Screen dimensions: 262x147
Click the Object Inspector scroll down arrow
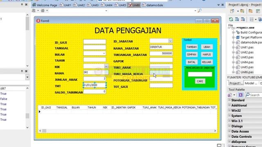[27, 127]
